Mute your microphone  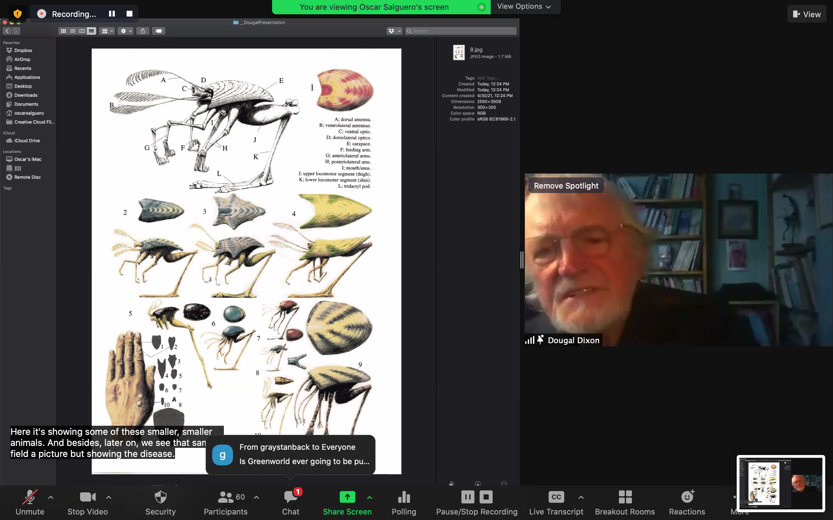[x=30, y=503]
